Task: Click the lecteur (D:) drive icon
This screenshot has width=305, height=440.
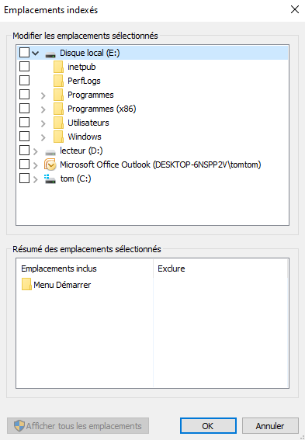Action: coord(50,152)
